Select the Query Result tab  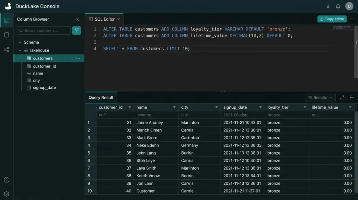[x=101, y=98]
